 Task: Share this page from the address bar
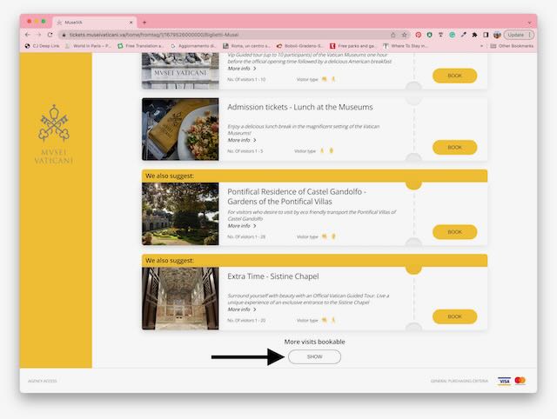click(393, 35)
